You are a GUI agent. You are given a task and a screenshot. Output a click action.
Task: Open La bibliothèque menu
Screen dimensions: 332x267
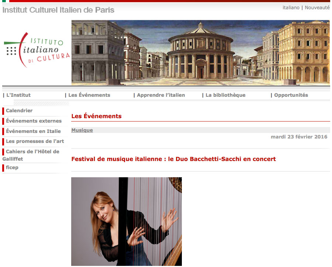(x=225, y=95)
